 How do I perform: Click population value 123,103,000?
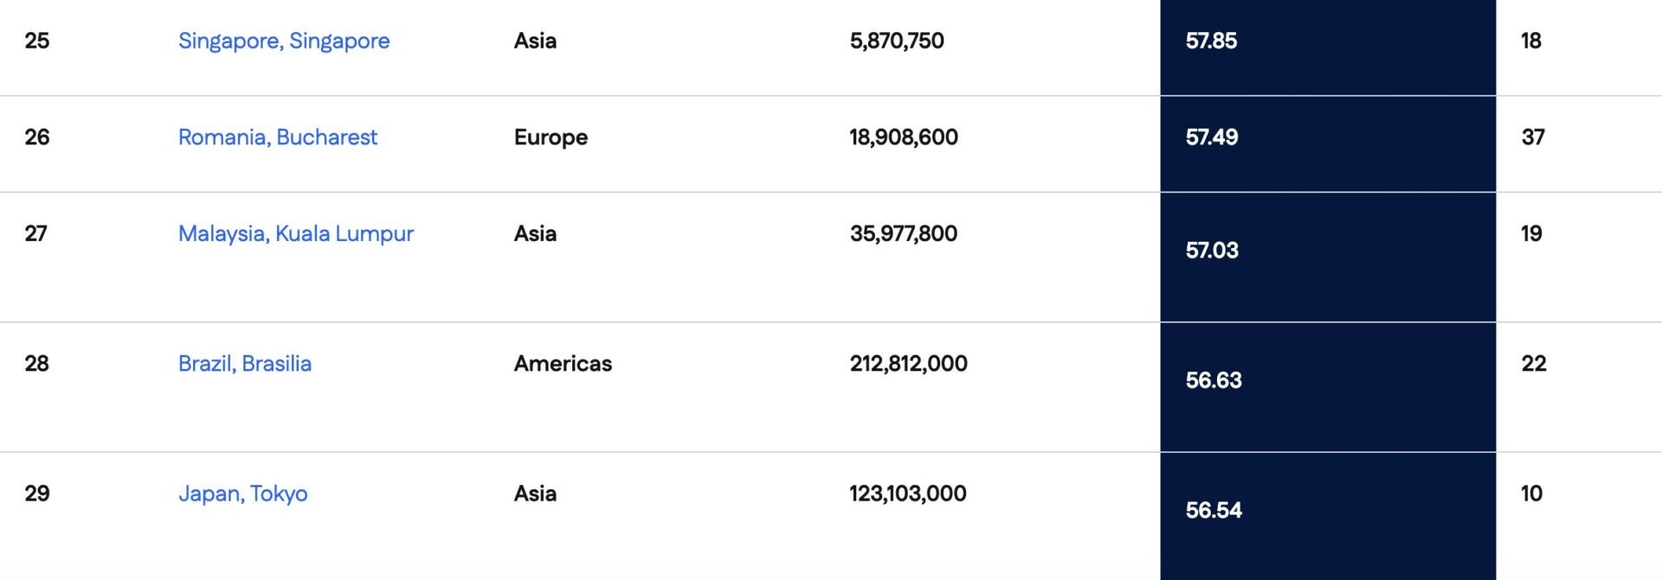[x=907, y=494]
